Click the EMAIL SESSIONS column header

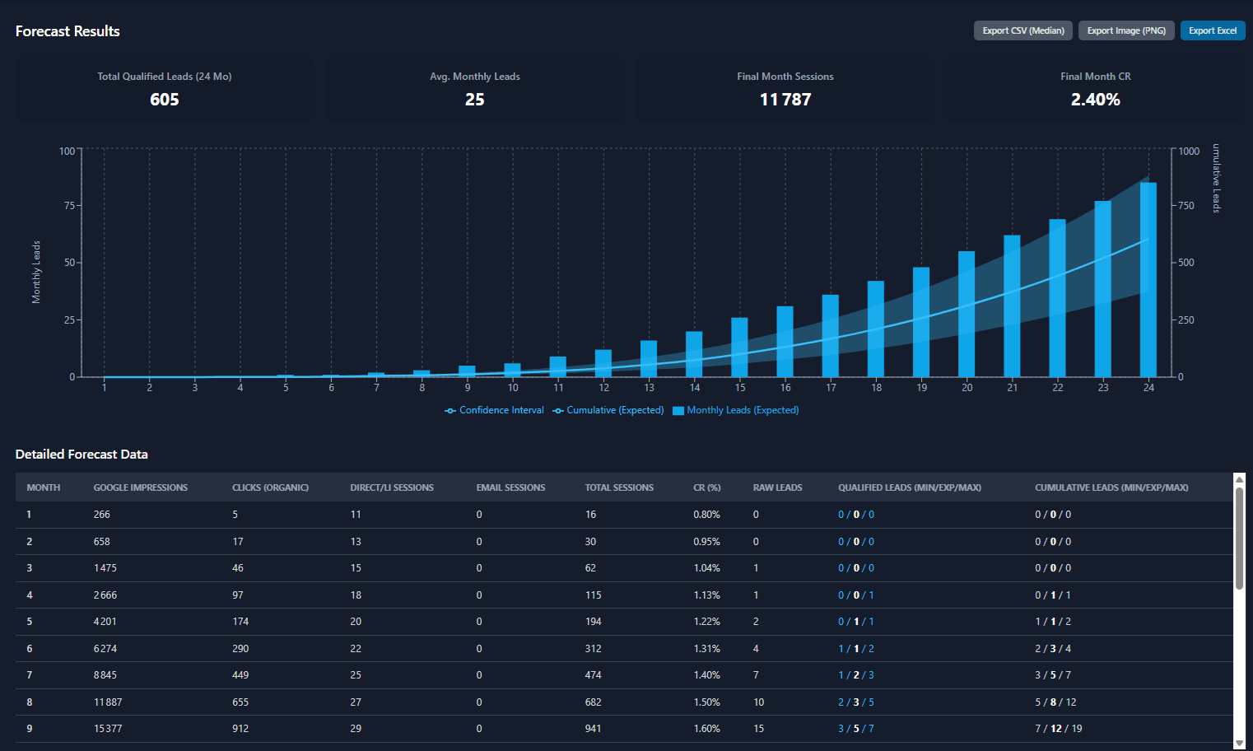click(510, 487)
